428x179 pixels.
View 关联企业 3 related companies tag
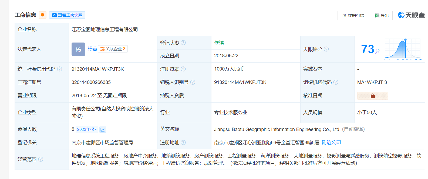tap(113, 49)
